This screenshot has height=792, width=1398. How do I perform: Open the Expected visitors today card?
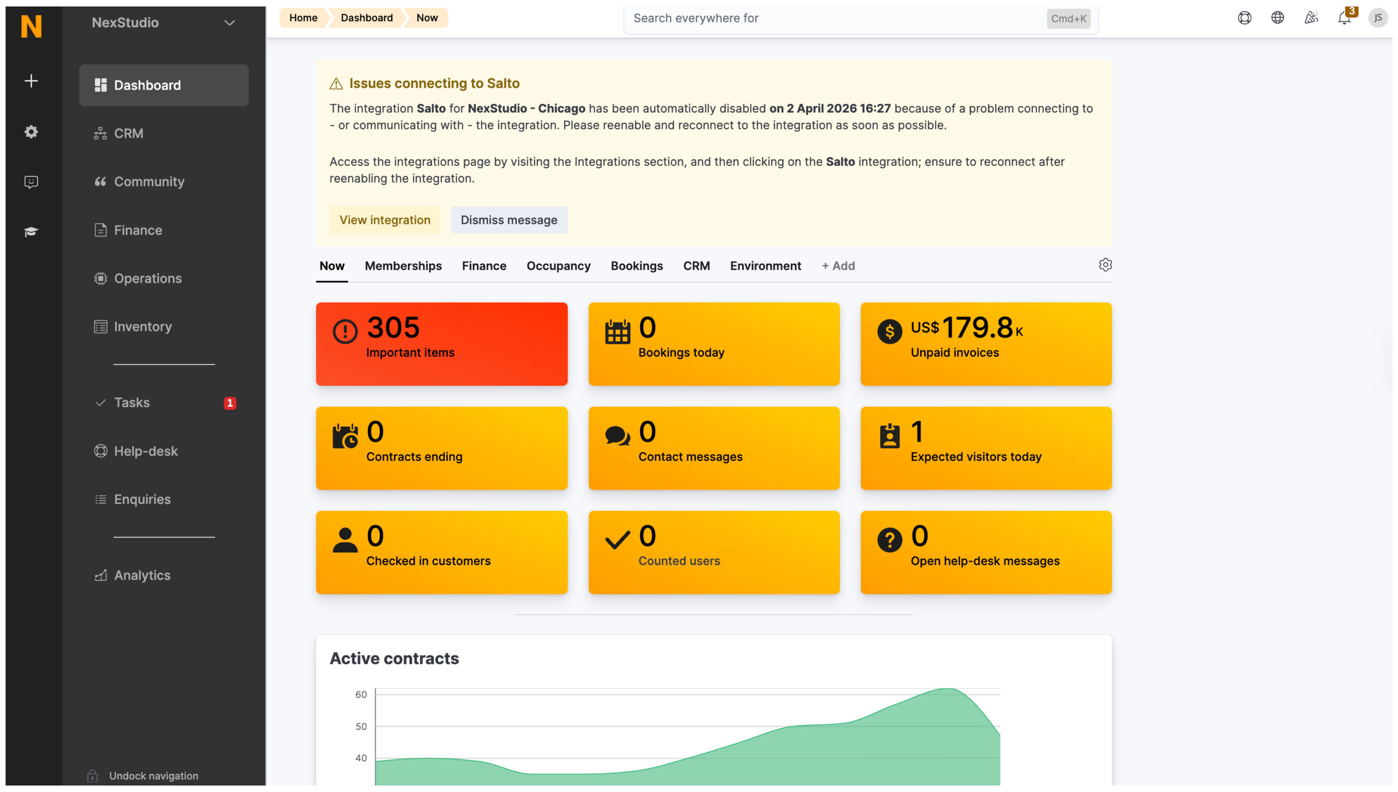986,448
